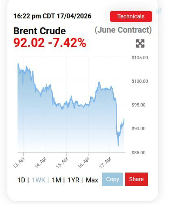The width and height of the screenshot is (170, 204).
Task: Switch the chart range to 1M
Action: [x=56, y=180]
